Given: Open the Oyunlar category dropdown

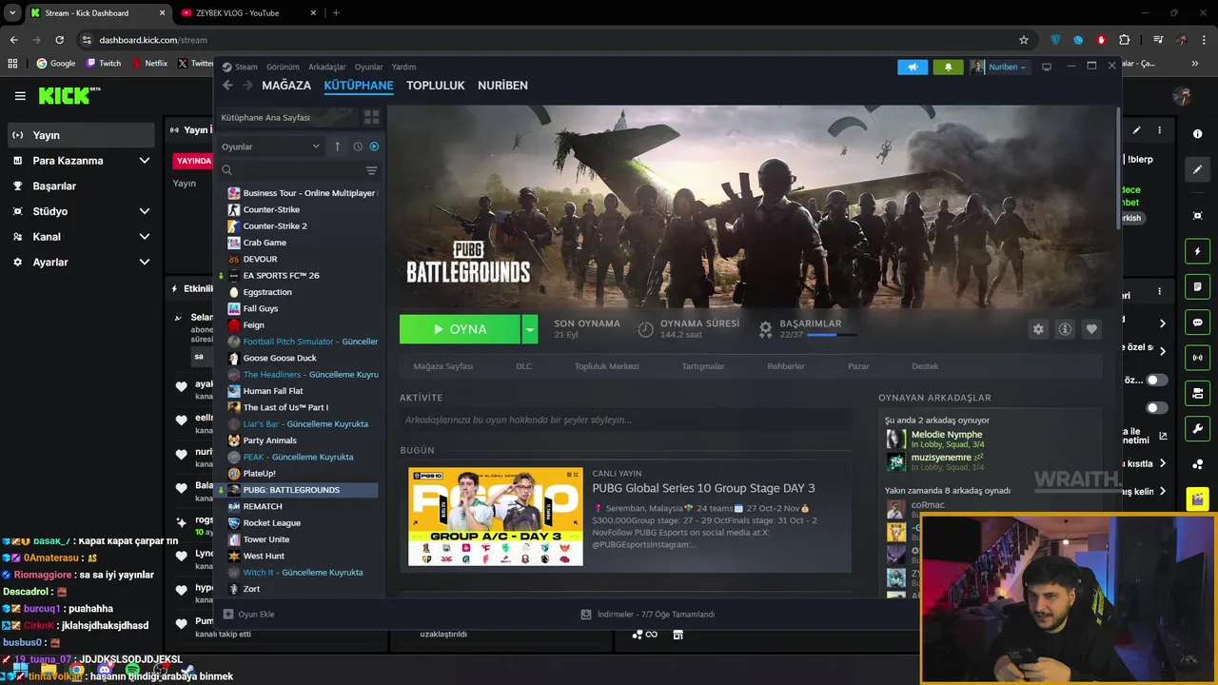Looking at the screenshot, I should click(270, 147).
